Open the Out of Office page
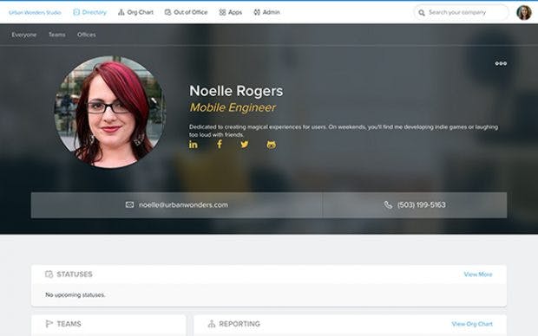Viewport: 538px width, 336px height. click(186, 12)
